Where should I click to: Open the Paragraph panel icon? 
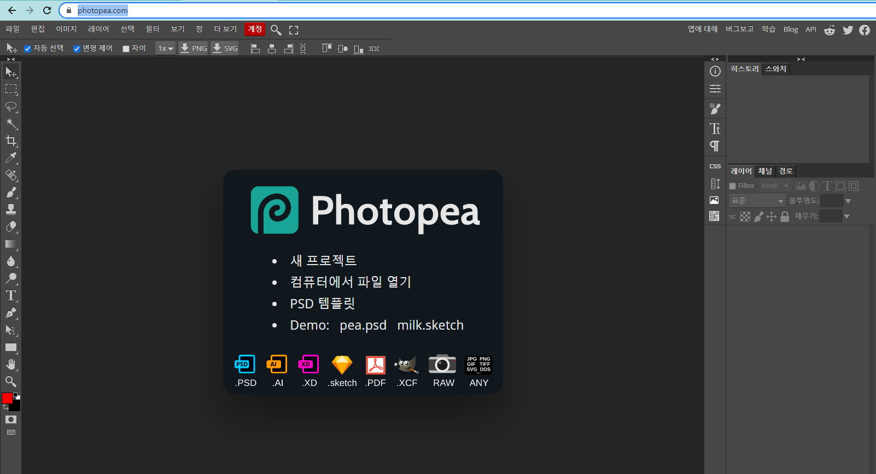tap(715, 146)
